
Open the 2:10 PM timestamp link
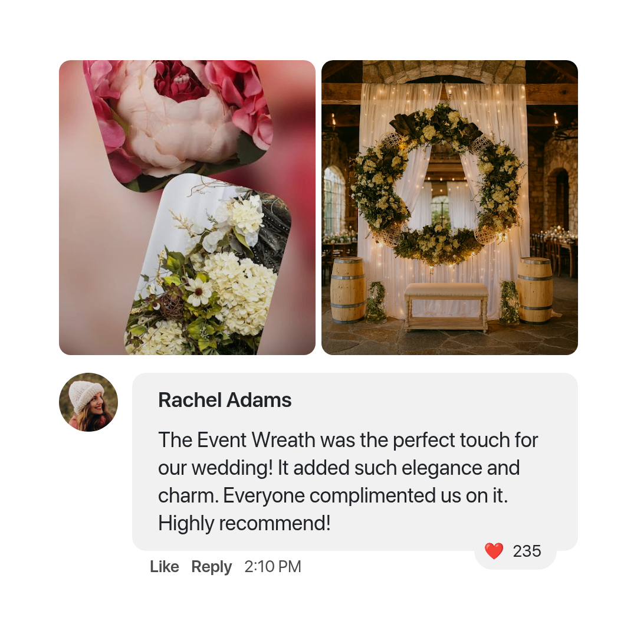click(272, 567)
